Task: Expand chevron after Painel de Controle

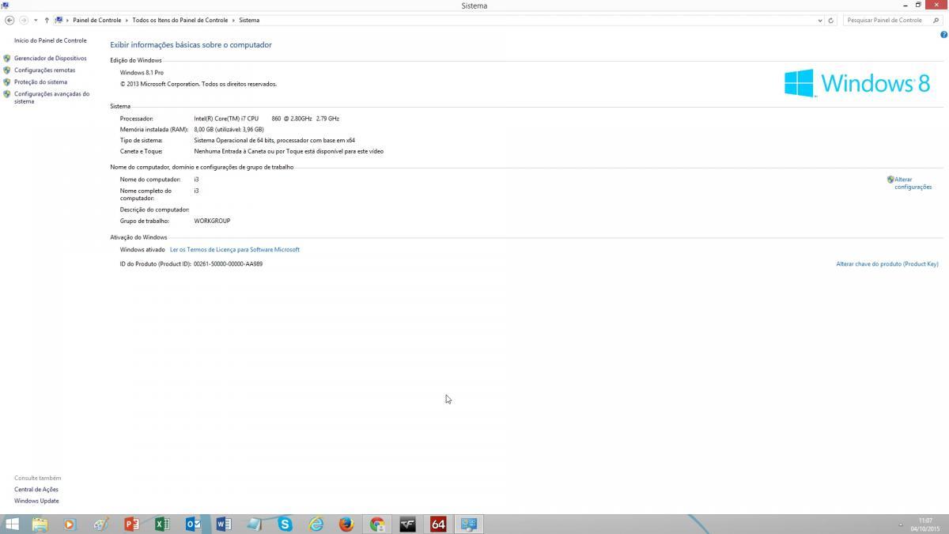Action: coord(127,20)
